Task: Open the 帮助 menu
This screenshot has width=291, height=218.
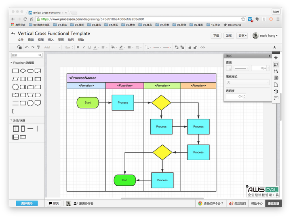Action: tap(81, 40)
